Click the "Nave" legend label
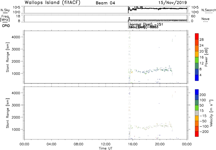The image size is (216, 150). tap(205, 19)
